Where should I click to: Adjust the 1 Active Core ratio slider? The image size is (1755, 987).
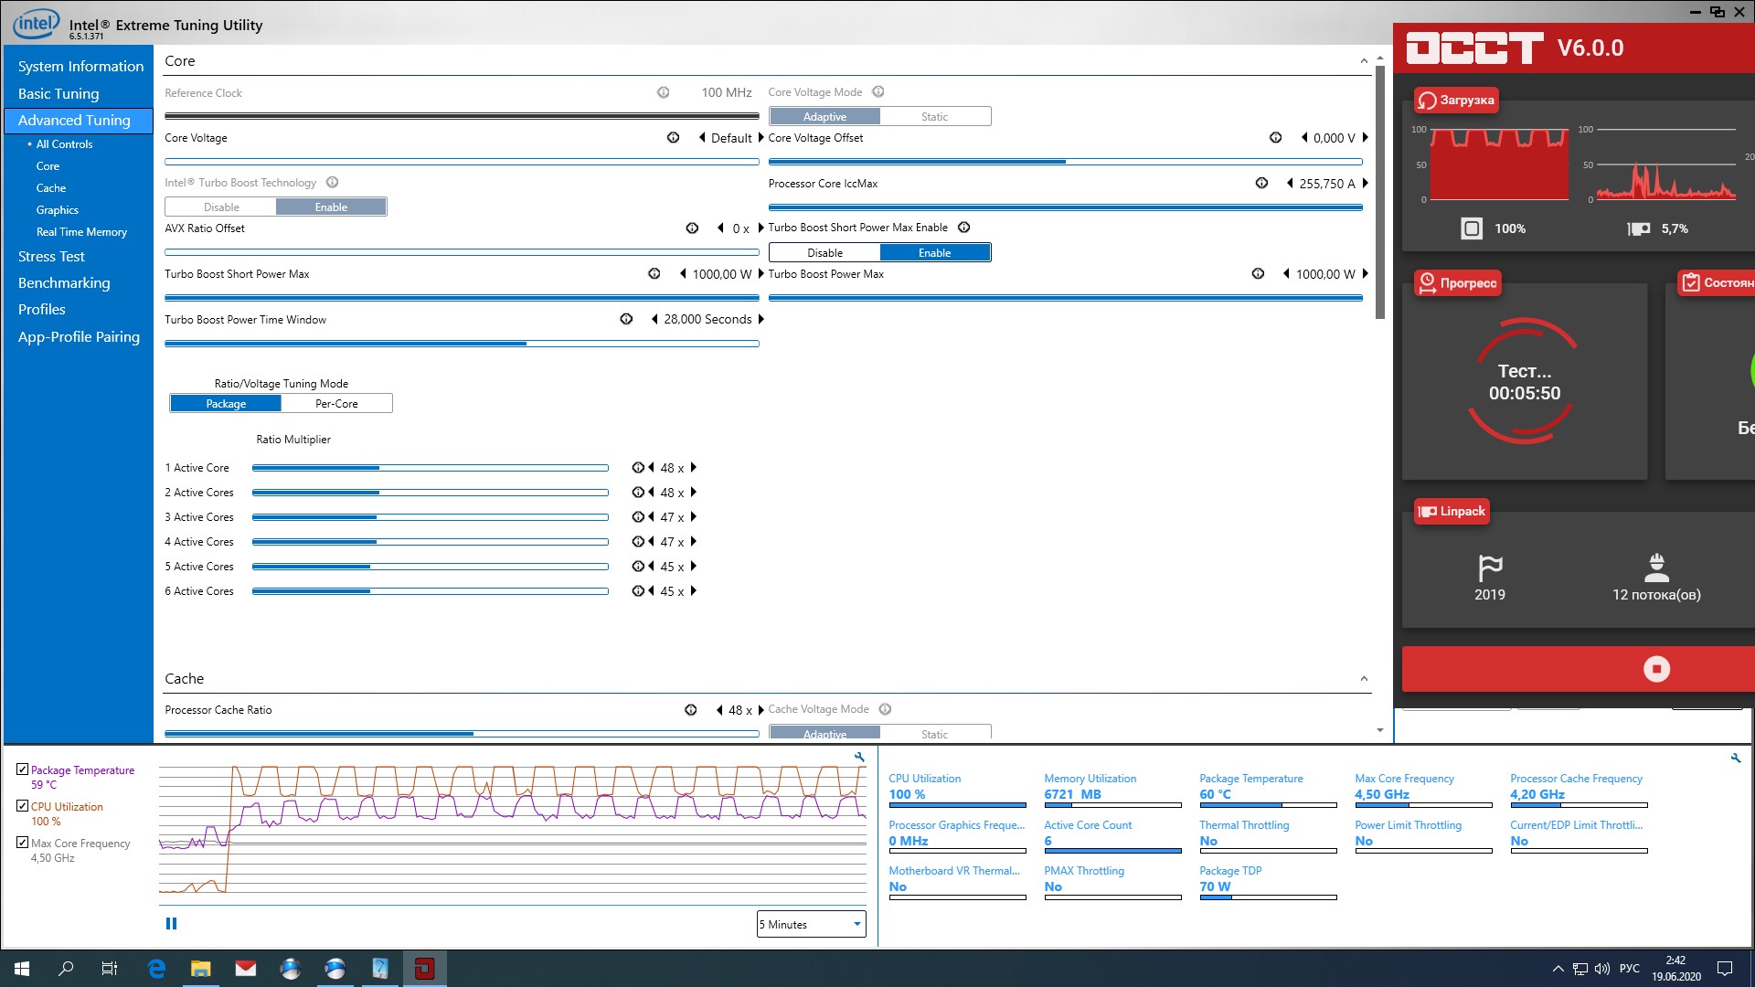point(430,468)
